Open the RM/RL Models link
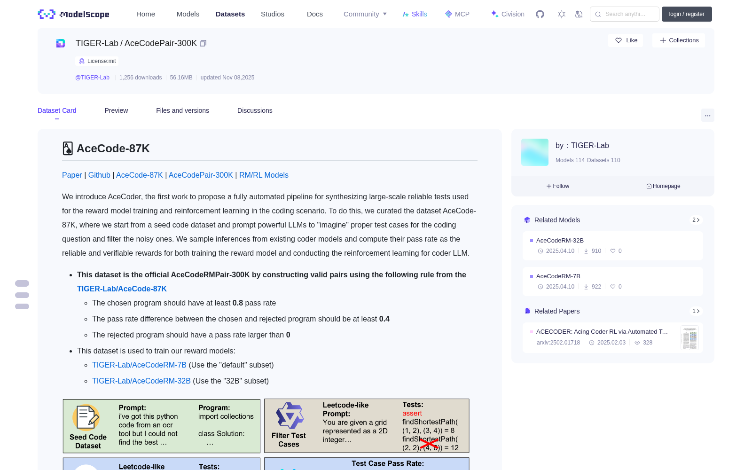752x470 pixels. (264, 175)
